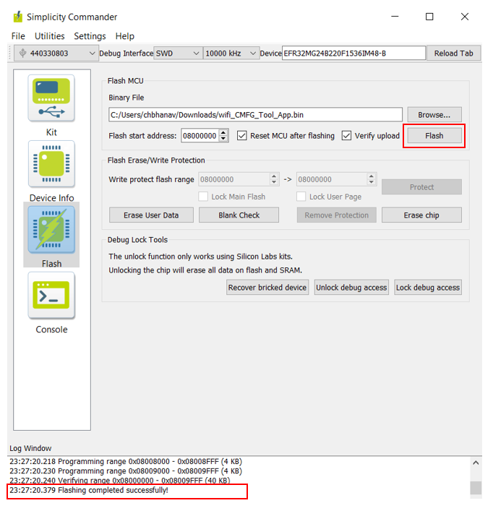The width and height of the screenshot is (493, 511).
Task: Click the Simplicity Commander app logo
Action: point(17,17)
